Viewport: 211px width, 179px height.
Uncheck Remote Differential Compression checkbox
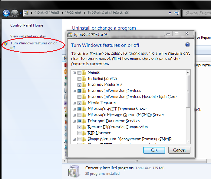(x=79, y=127)
